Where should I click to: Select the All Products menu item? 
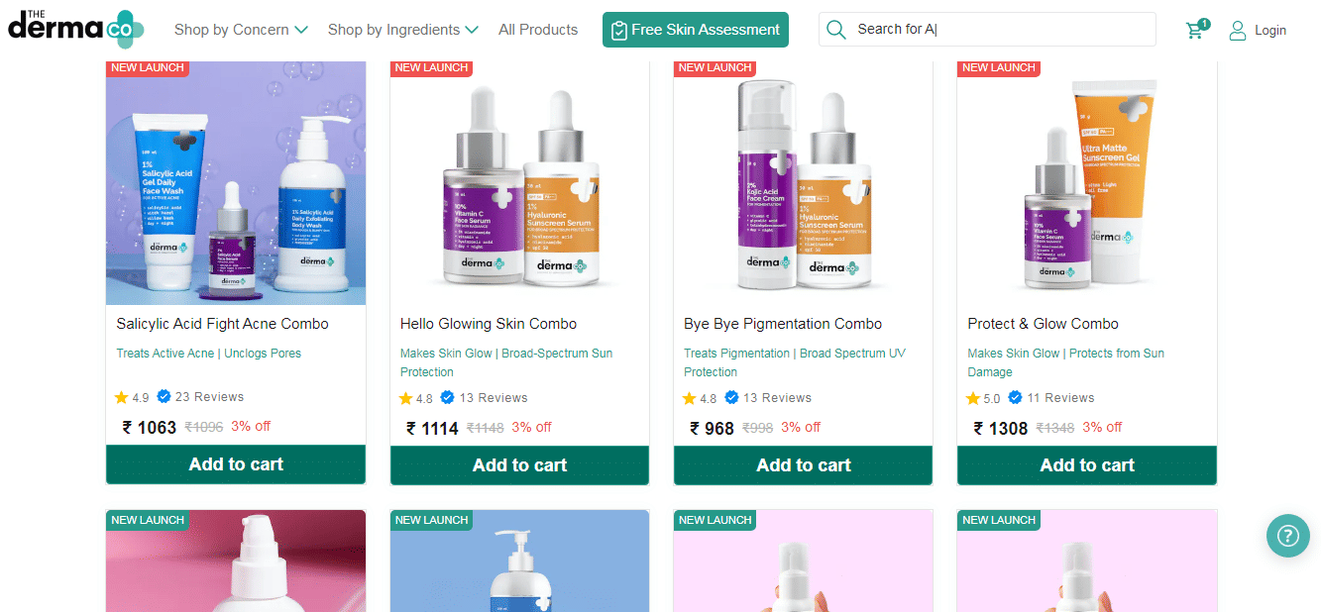point(538,30)
